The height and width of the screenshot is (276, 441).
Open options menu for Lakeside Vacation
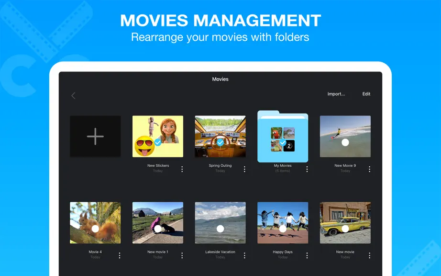244,255
